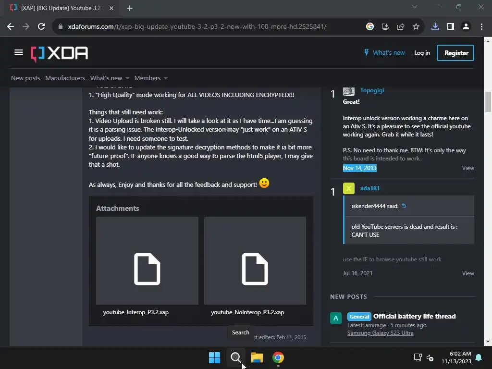Go back to the previous page
The height and width of the screenshot is (369, 492).
(x=11, y=27)
